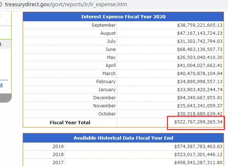Click the 2019 historical year row

[x=123, y=147]
